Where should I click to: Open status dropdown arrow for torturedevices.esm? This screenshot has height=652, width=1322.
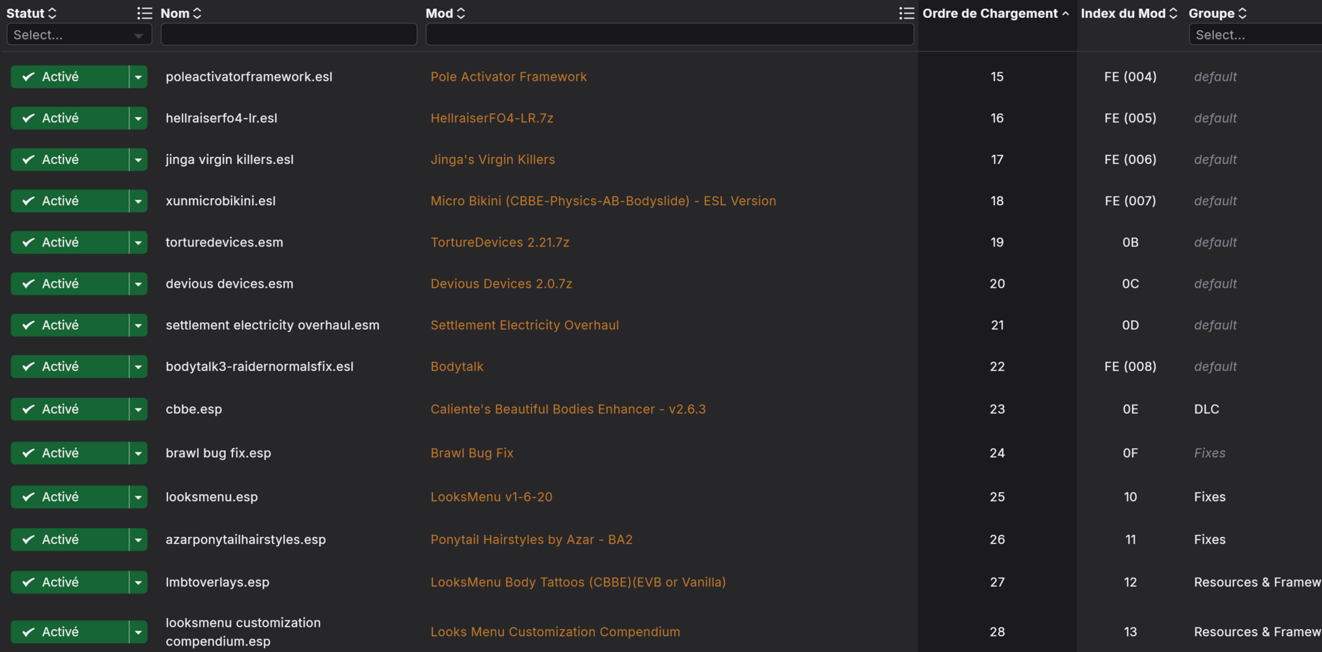(x=138, y=242)
